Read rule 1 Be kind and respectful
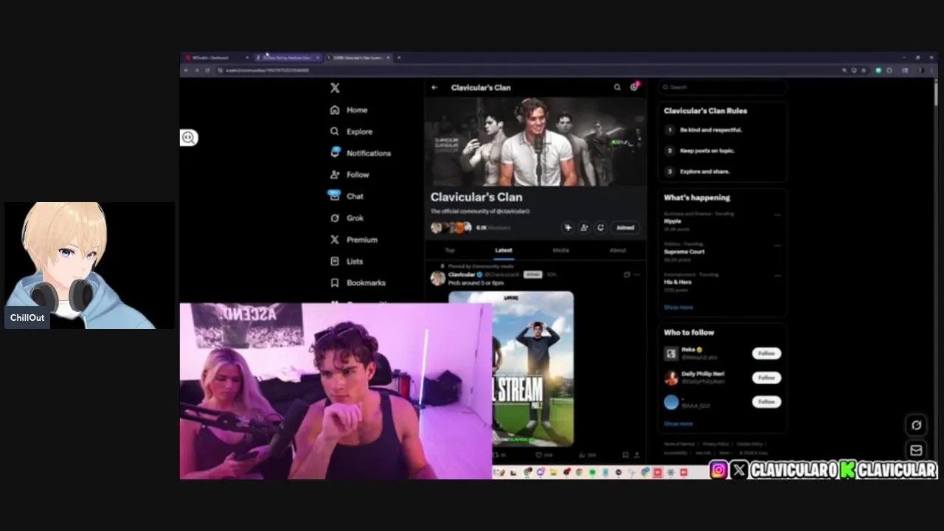 [711, 130]
